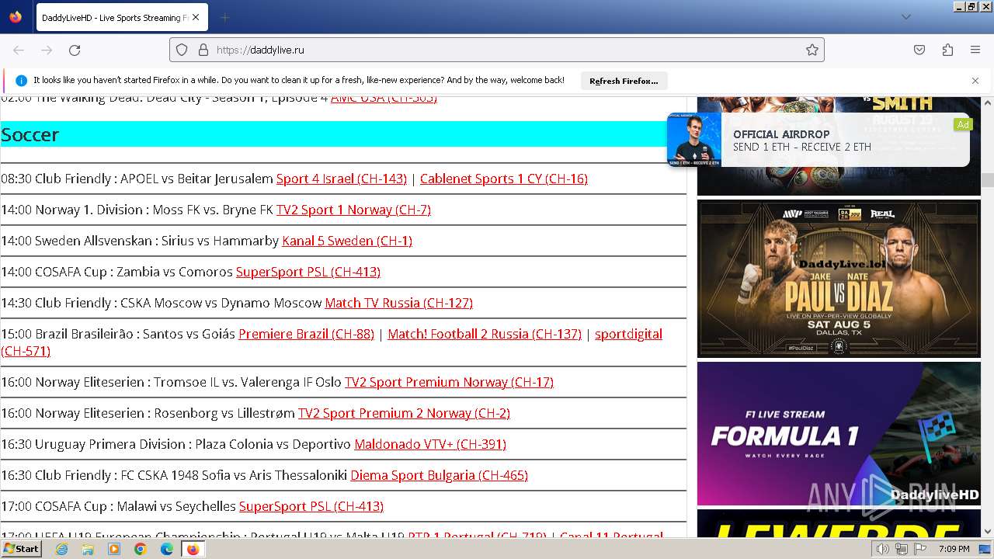This screenshot has width=994, height=559.
Task: Go back using the back arrow
Action: pos(19,50)
